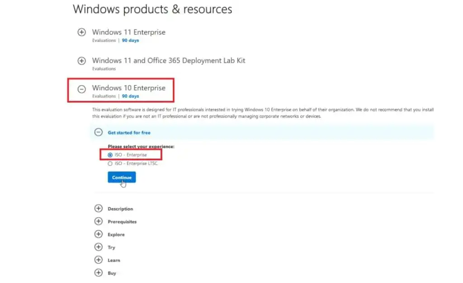Image resolution: width=463 pixels, height=283 pixels.
Task: Click the Description label
Action: point(120,209)
